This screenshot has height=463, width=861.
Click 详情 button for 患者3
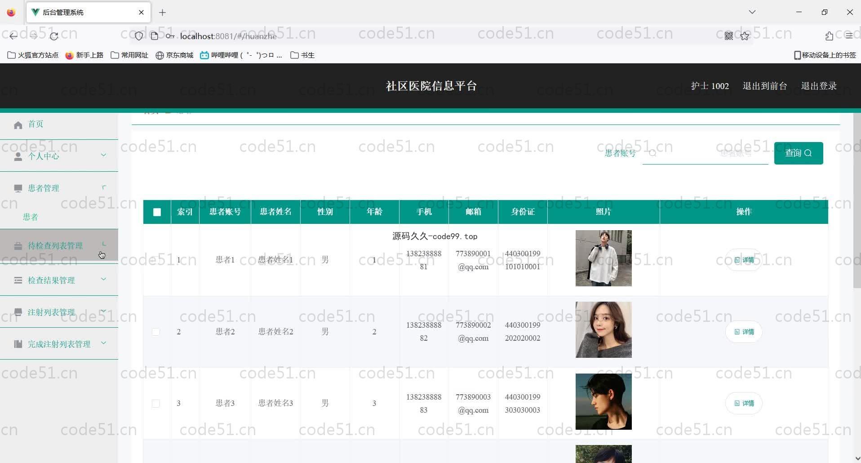[x=744, y=403]
